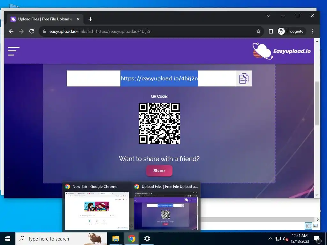The width and height of the screenshot is (327, 245).
Task: Go back to previous page
Action: [x=11, y=31]
